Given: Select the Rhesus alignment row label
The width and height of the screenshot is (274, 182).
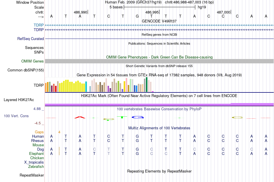Looking at the screenshot, I should [x=37, y=141].
